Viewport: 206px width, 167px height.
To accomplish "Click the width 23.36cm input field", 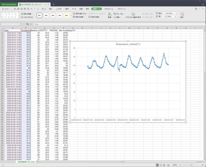I will pos(169,17).
